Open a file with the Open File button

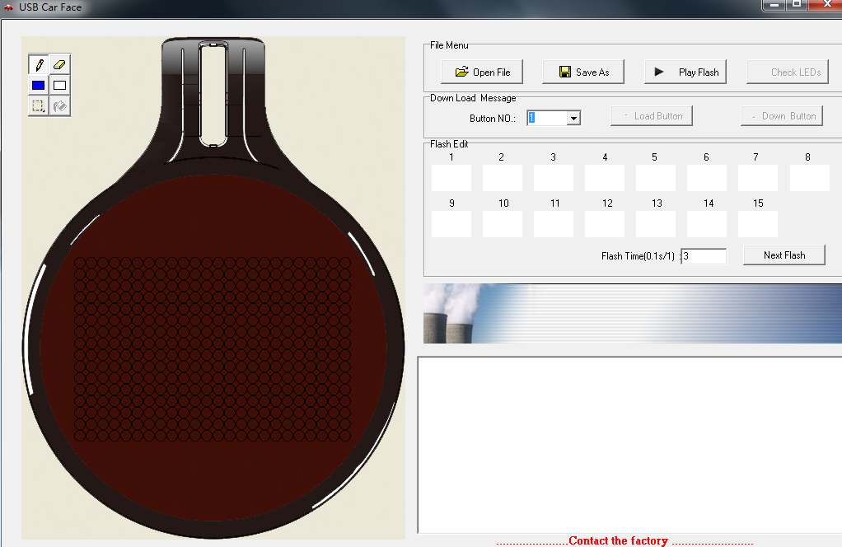(482, 72)
